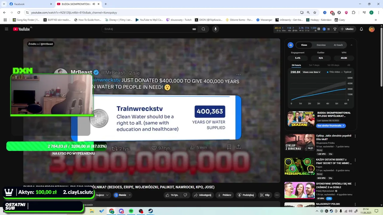Open tab search dropdown in Chrome

(x=4, y=4)
